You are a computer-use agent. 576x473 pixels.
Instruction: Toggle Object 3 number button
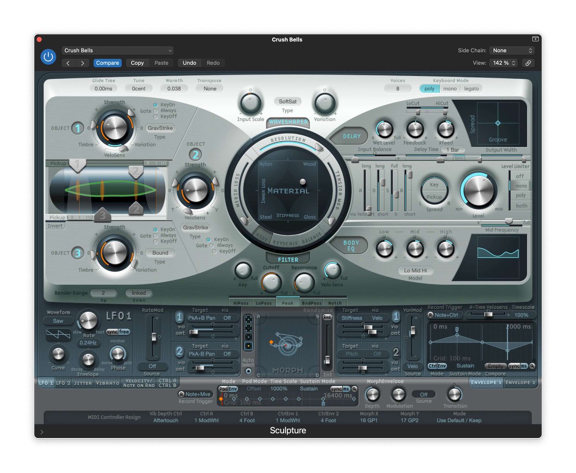click(78, 253)
